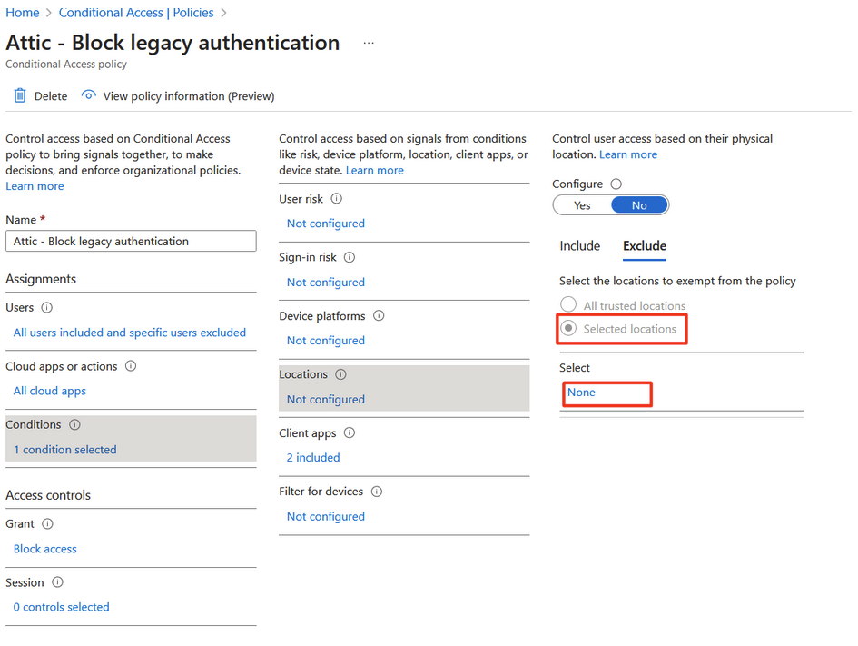
Task: Open the None link under Select
Action: pos(581,393)
